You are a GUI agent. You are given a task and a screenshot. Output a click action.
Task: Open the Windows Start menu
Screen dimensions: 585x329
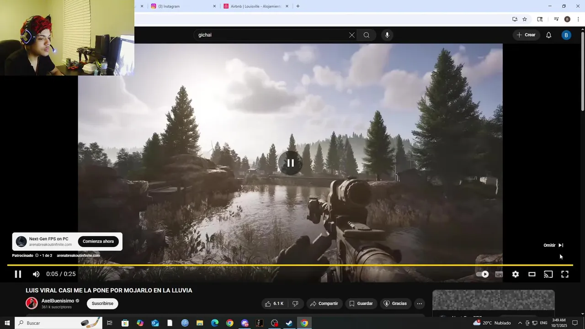[7, 323]
